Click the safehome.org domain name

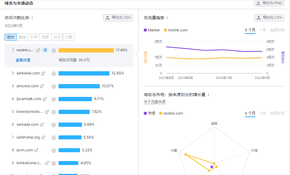click(x=28, y=137)
